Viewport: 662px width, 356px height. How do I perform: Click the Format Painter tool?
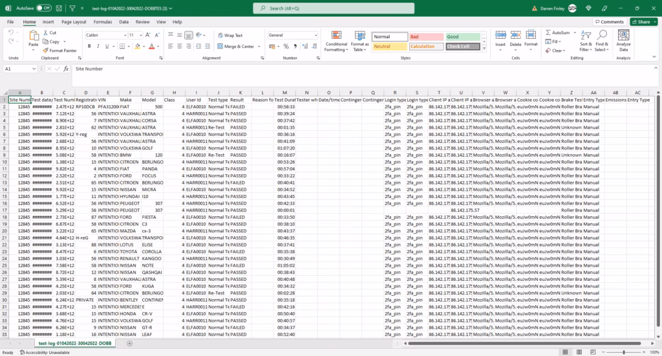pos(62,50)
